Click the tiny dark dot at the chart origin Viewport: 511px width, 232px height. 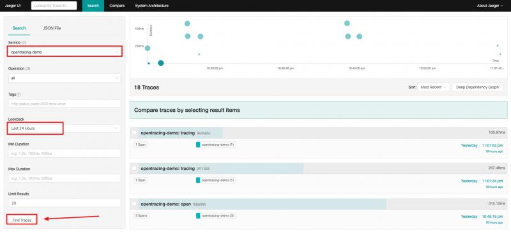(x=149, y=63)
